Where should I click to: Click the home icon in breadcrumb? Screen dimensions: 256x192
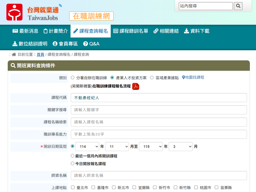[14, 55]
